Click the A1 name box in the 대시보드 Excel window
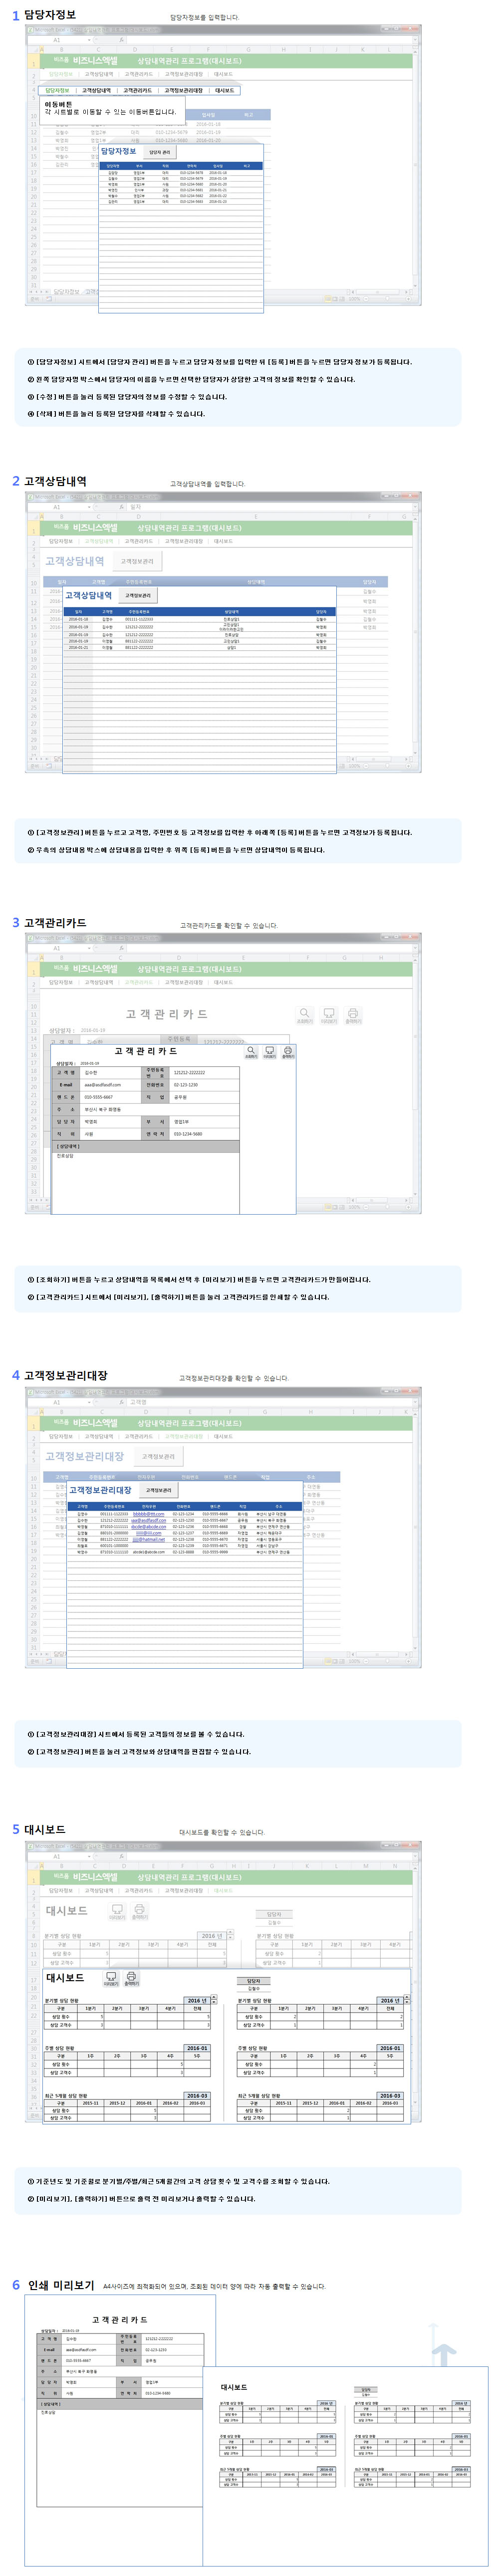This screenshot has height=2576, width=494. click(x=58, y=1856)
